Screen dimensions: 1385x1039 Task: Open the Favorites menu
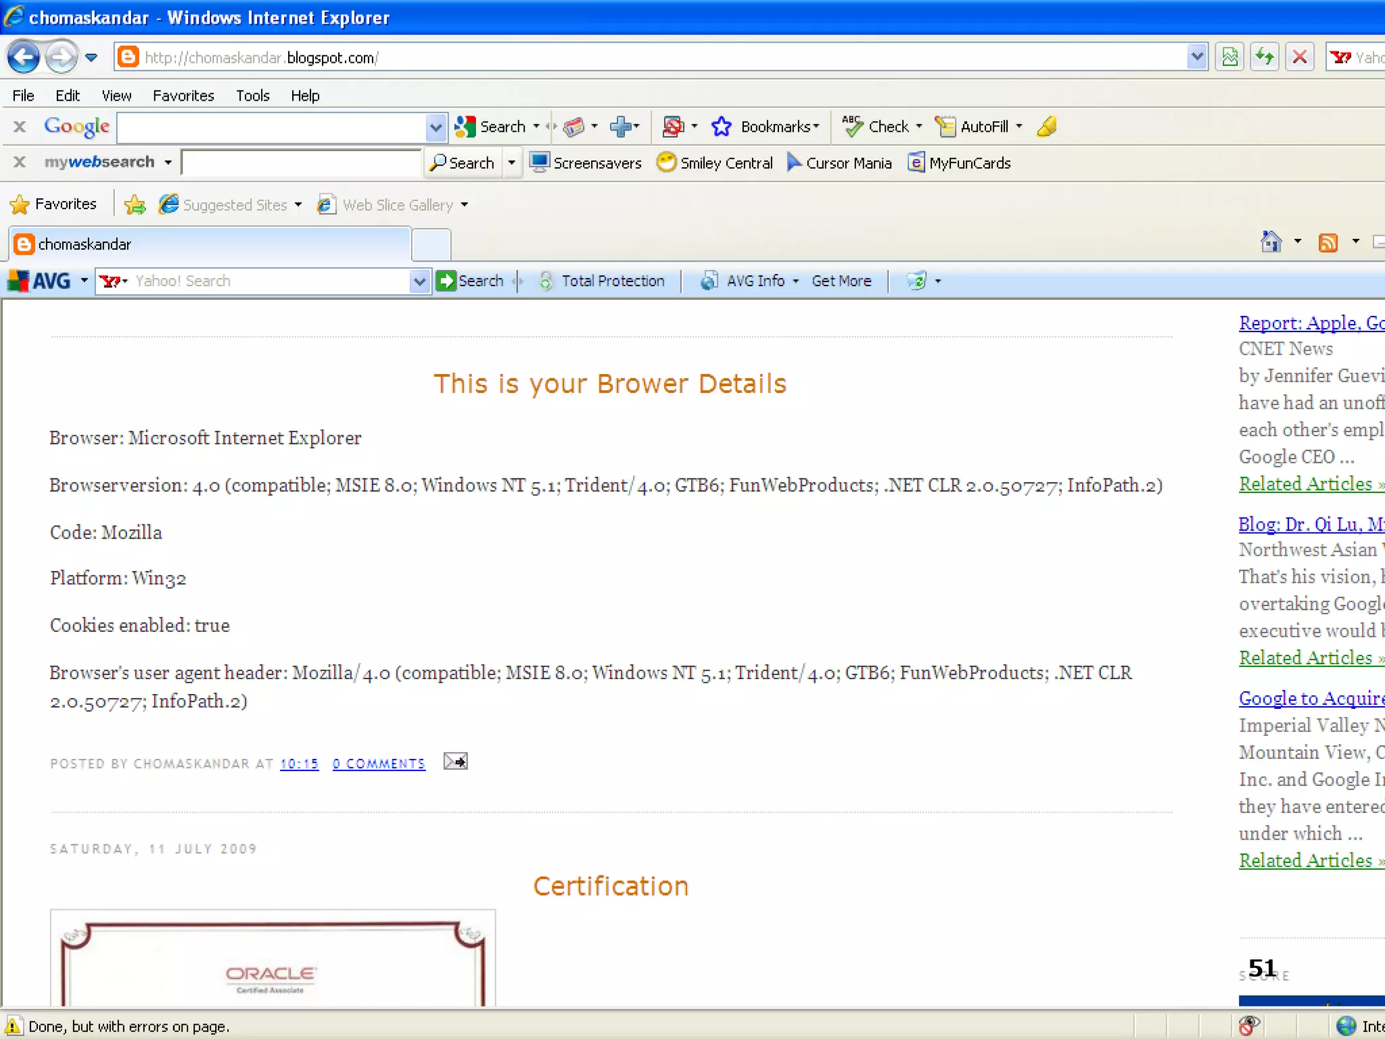(183, 95)
